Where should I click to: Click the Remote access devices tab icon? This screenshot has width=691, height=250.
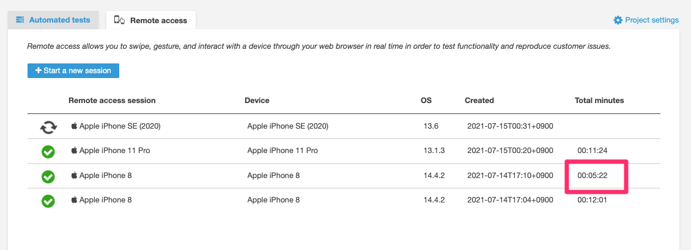120,20
